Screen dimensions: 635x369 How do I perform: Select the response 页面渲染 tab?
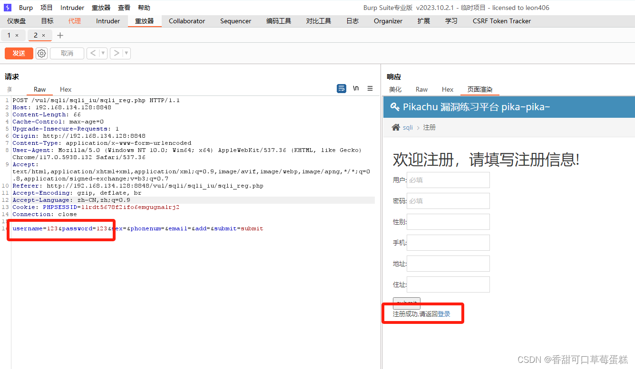tap(480, 89)
